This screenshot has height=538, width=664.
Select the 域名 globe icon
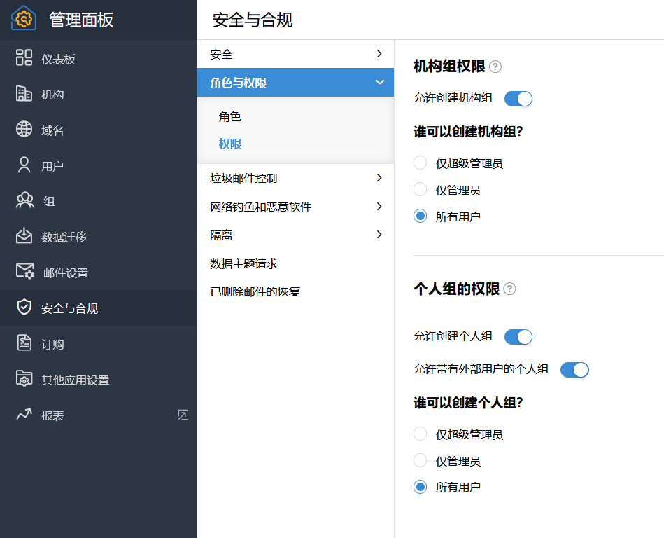[24, 130]
